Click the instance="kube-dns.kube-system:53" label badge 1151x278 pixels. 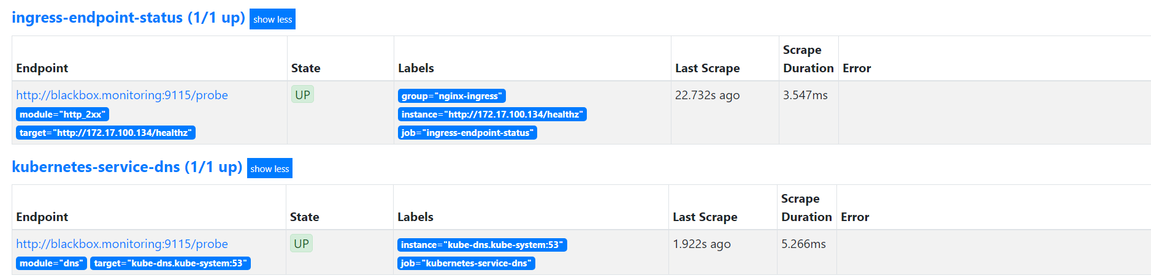click(x=482, y=245)
